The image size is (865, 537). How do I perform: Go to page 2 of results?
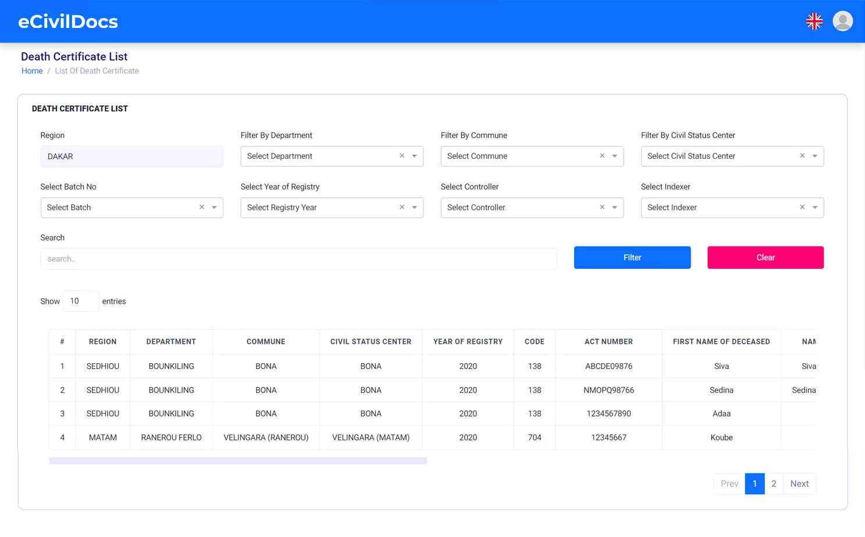(774, 483)
